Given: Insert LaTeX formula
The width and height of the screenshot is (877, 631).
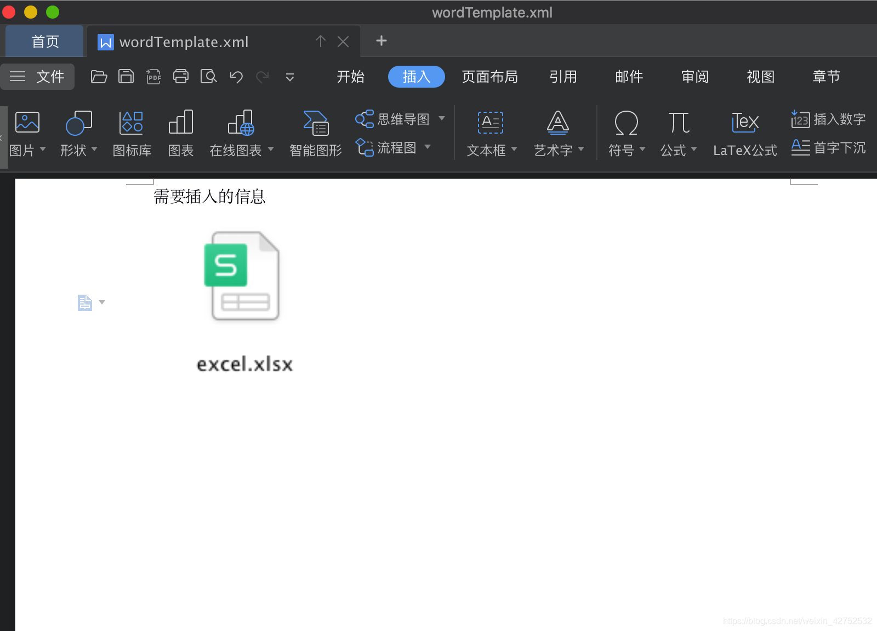Looking at the screenshot, I should [x=745, y=134].
